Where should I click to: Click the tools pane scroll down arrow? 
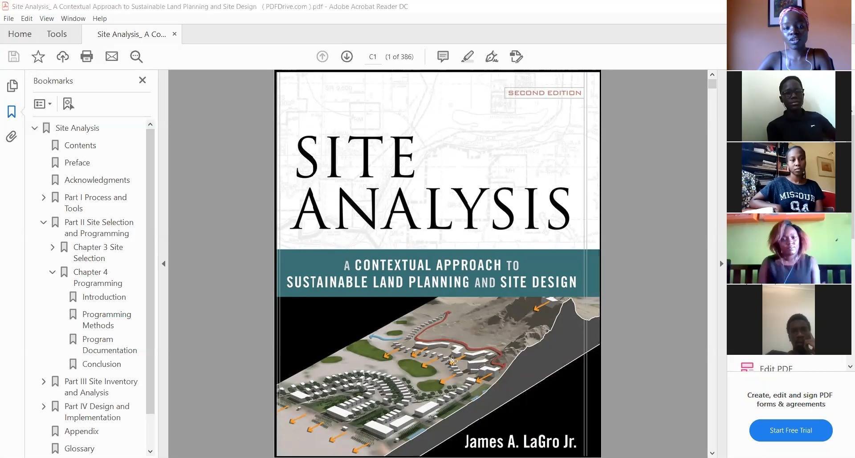click(x=850, y=367)
